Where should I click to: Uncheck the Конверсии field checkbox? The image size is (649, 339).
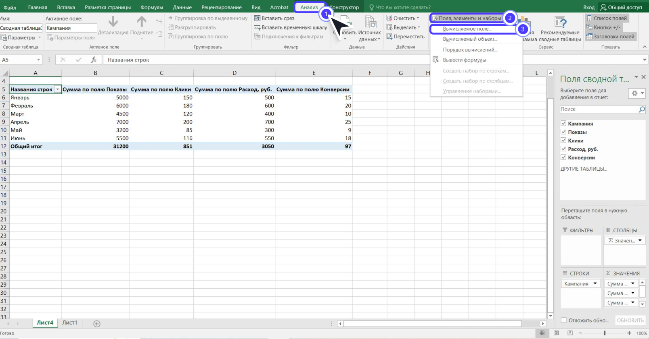(x=563, y=157)
